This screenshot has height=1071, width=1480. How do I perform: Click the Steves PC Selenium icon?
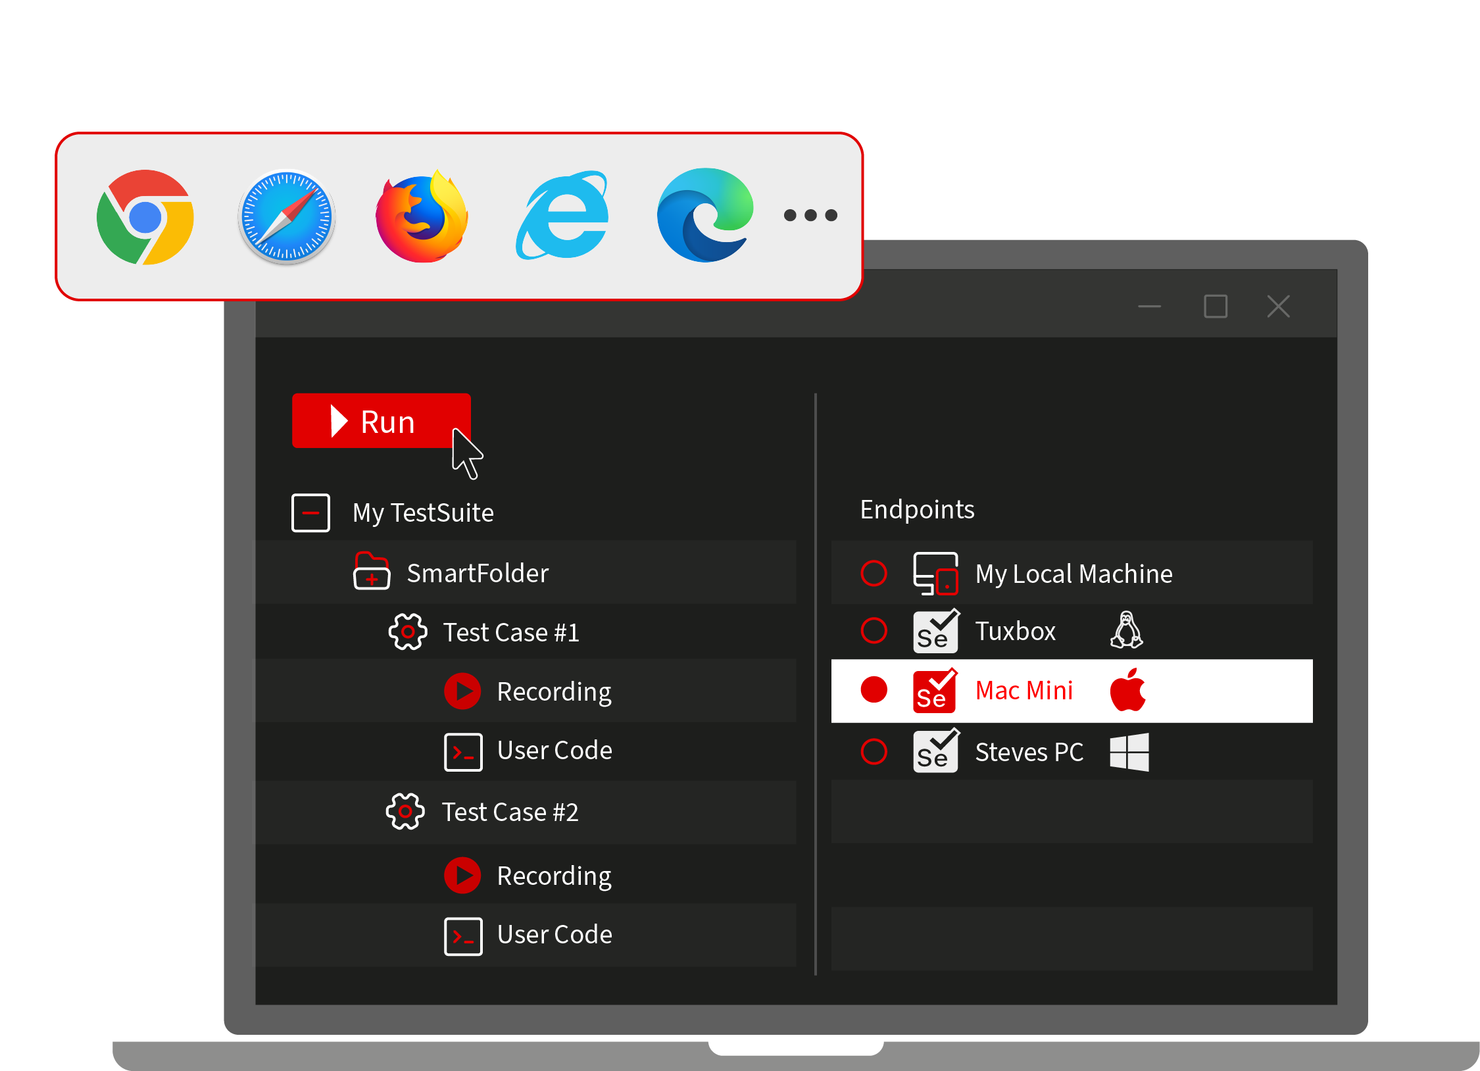tap(936, 750)
